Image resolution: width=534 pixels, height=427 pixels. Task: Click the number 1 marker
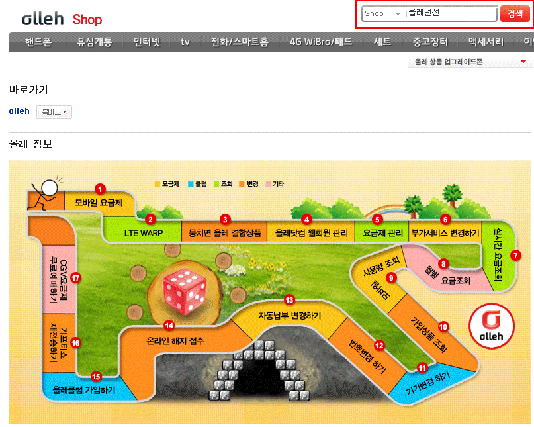[100, 189]
